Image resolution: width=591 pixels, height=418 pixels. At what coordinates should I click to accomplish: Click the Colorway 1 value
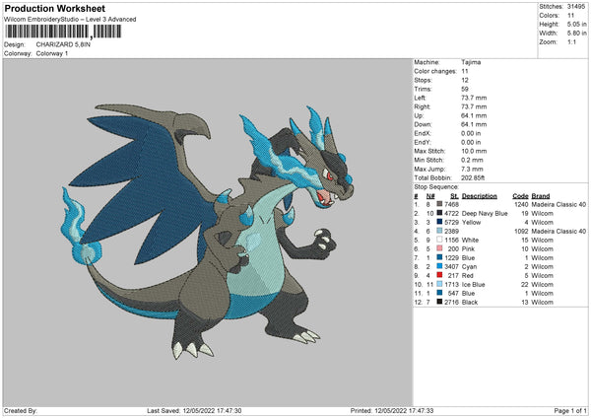click(x=52, y=53)
